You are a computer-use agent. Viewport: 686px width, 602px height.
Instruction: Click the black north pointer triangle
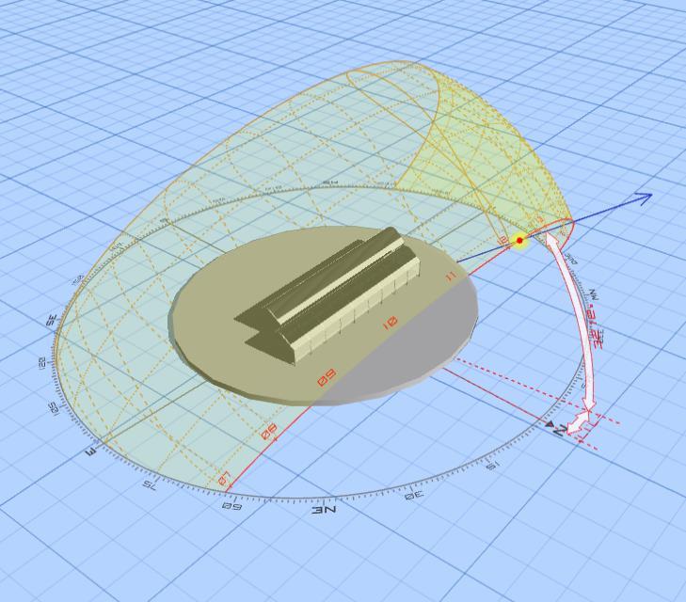[549, 424]
